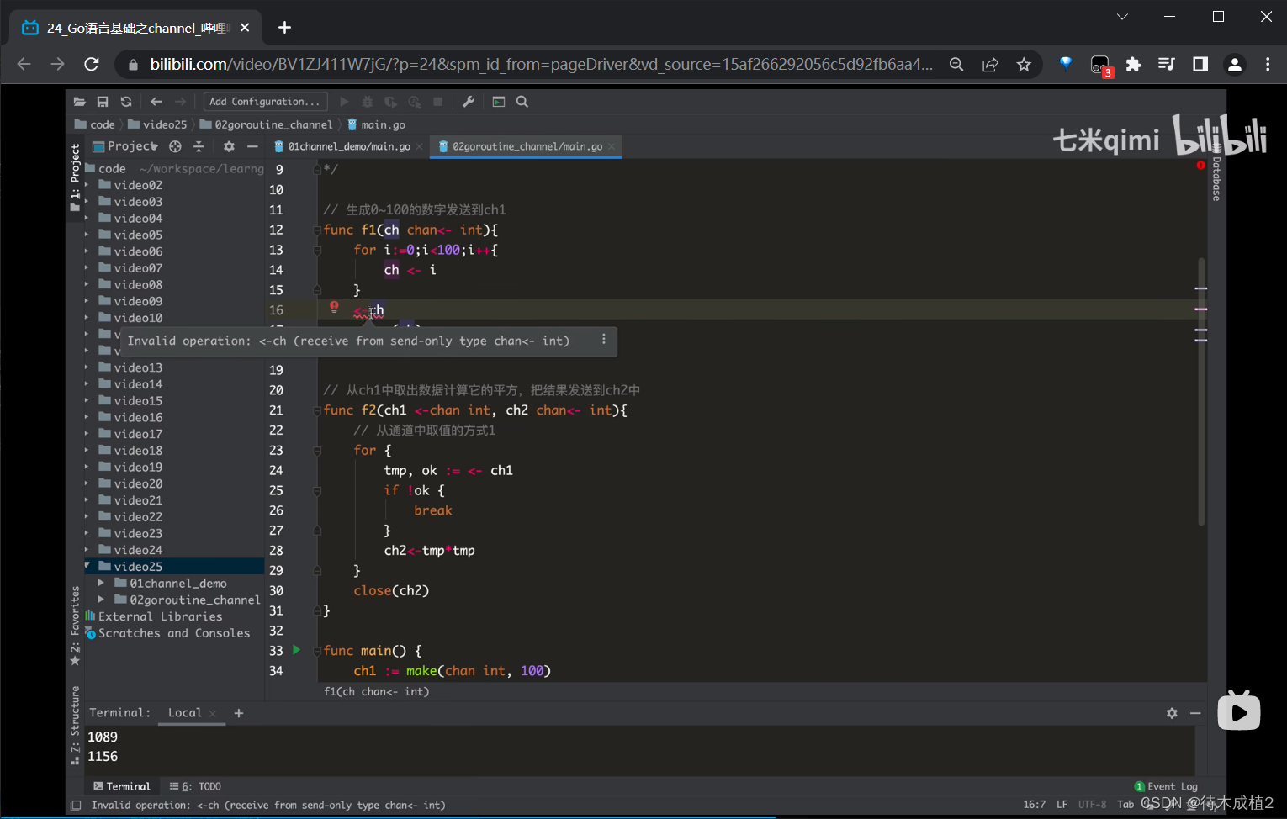Open the error tooltip more-options dots

pyautogui.click(x=603, y=340)
